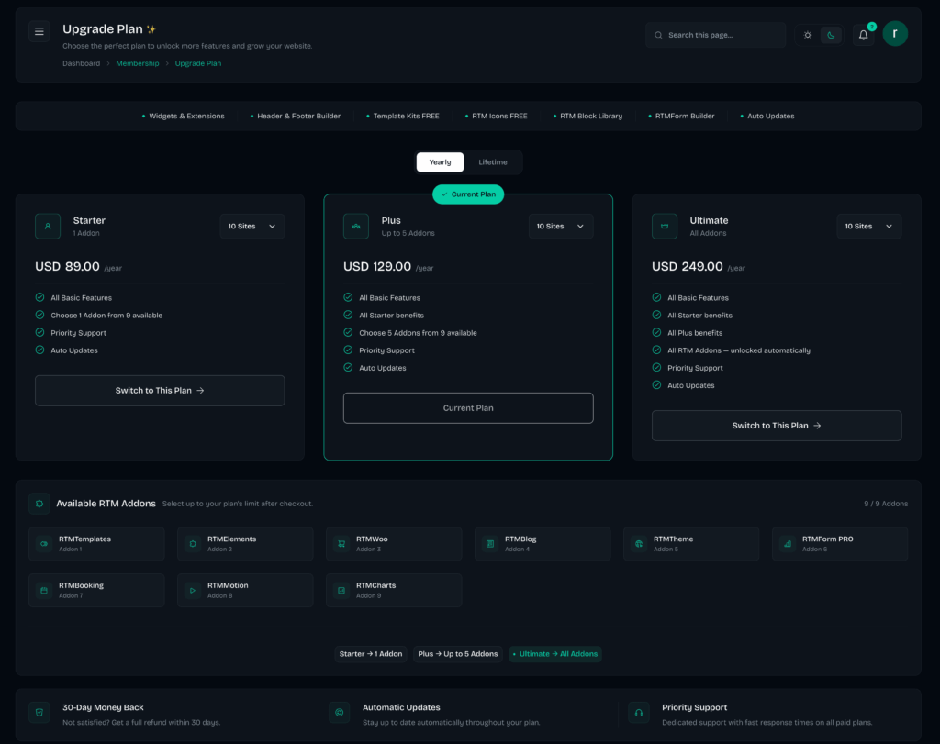Click the RTMCharts addon icon
The image size is (940, 744).
341,590
